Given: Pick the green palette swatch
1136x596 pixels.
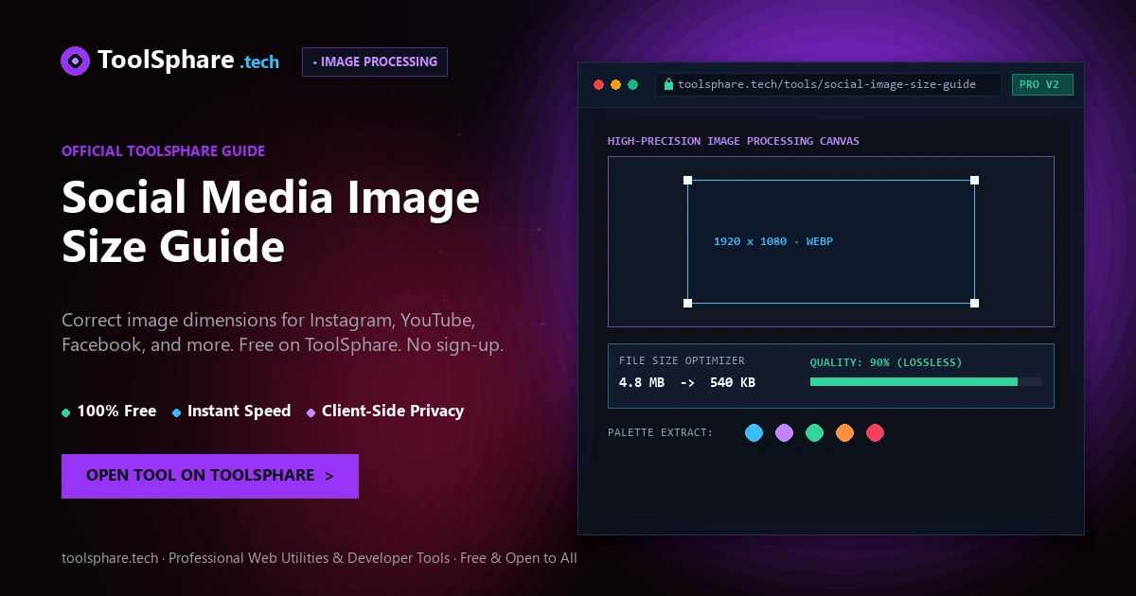Looking at the screenshot, I should click(x=814, y=432).
